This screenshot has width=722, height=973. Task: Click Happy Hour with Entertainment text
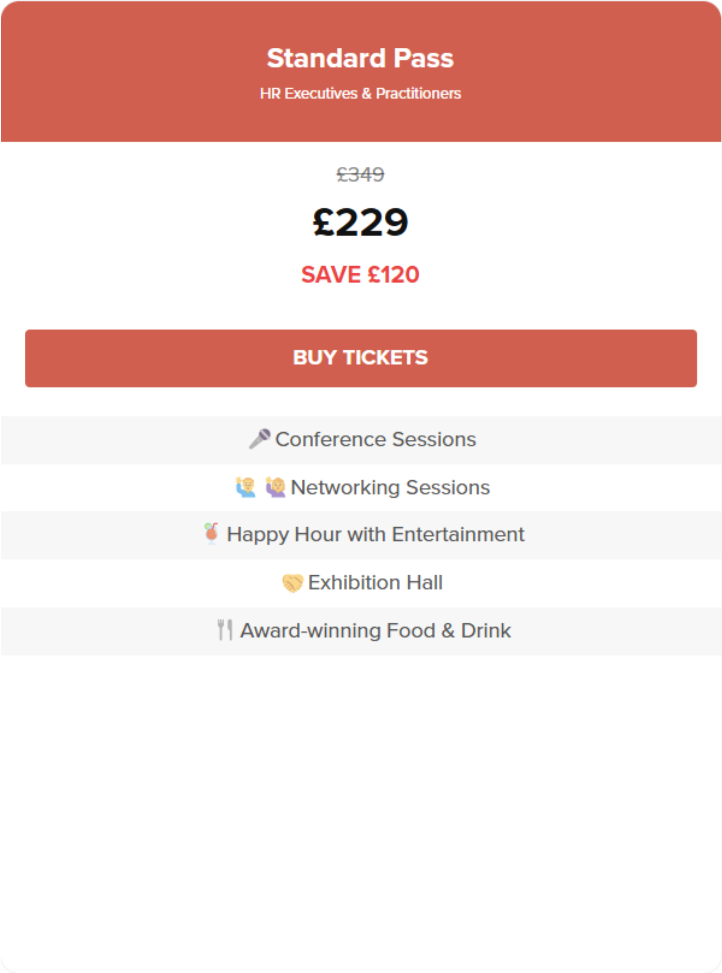pos(375,535)
